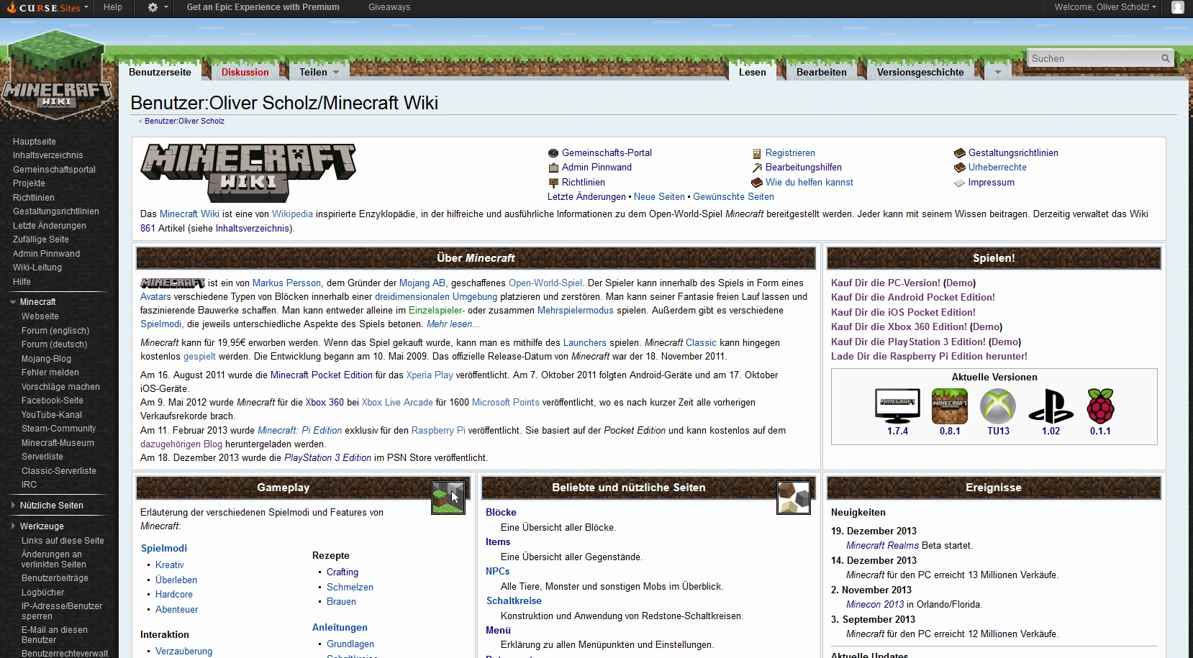Open the PC version 1.7.4 monitor icon
Viewport: 1193px width, 658px height.
click(897, 406)
